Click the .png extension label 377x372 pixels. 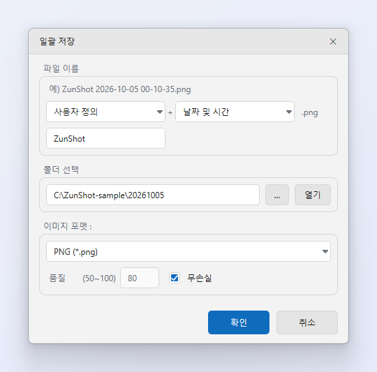[310, 112]
